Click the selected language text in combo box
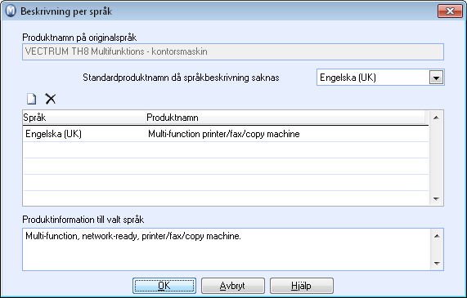The height and width of the screenshot is (298, 467). click(348, 78)
